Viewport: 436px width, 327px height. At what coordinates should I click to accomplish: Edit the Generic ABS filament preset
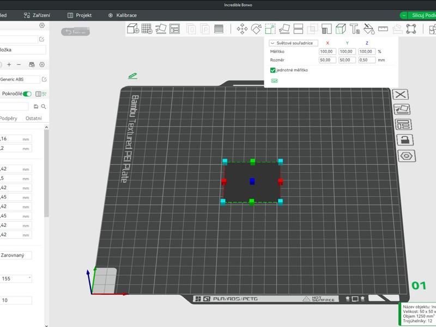[44, 79]
